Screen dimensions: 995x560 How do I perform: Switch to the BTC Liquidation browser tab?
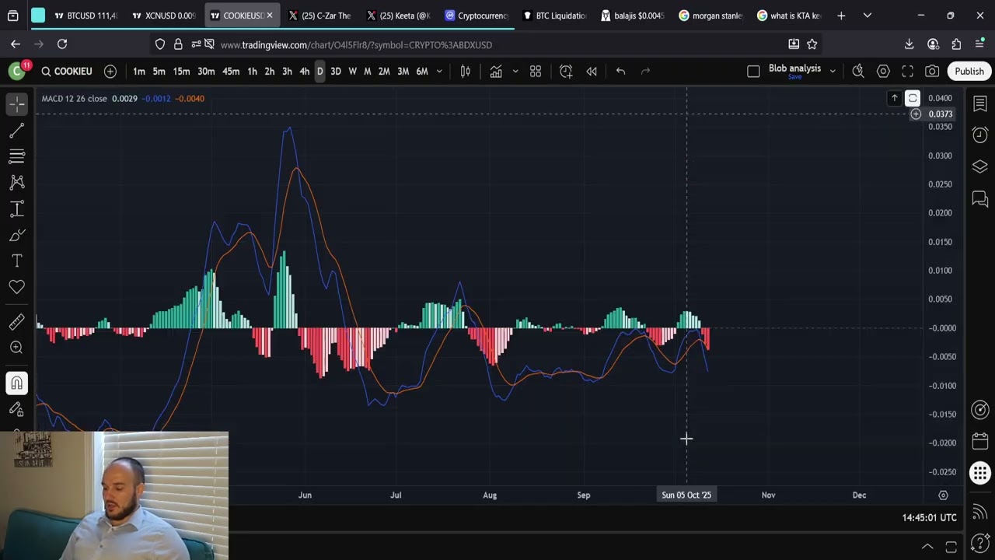click(555, 16)
